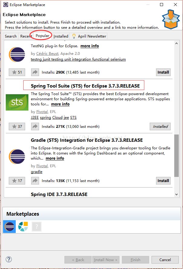This screenshot has height=269, width=183.
Task: Select the Eclipse Marketplace catalog icon
Action: [9, 227]
